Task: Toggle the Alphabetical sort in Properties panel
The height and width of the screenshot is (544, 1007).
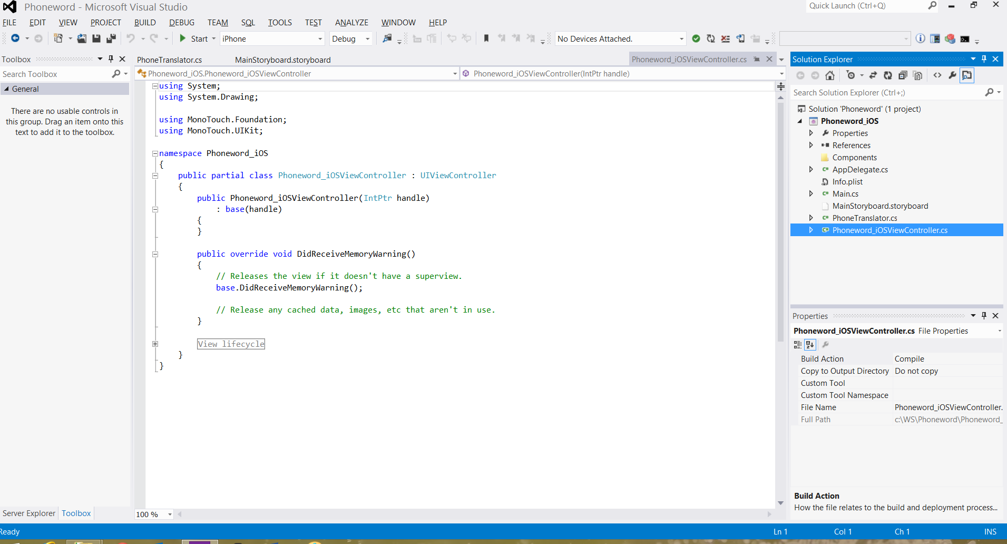Action: coord(810,345)
